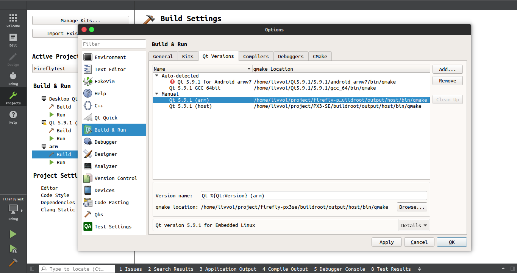Switch to the General tab

pos(163,56)
